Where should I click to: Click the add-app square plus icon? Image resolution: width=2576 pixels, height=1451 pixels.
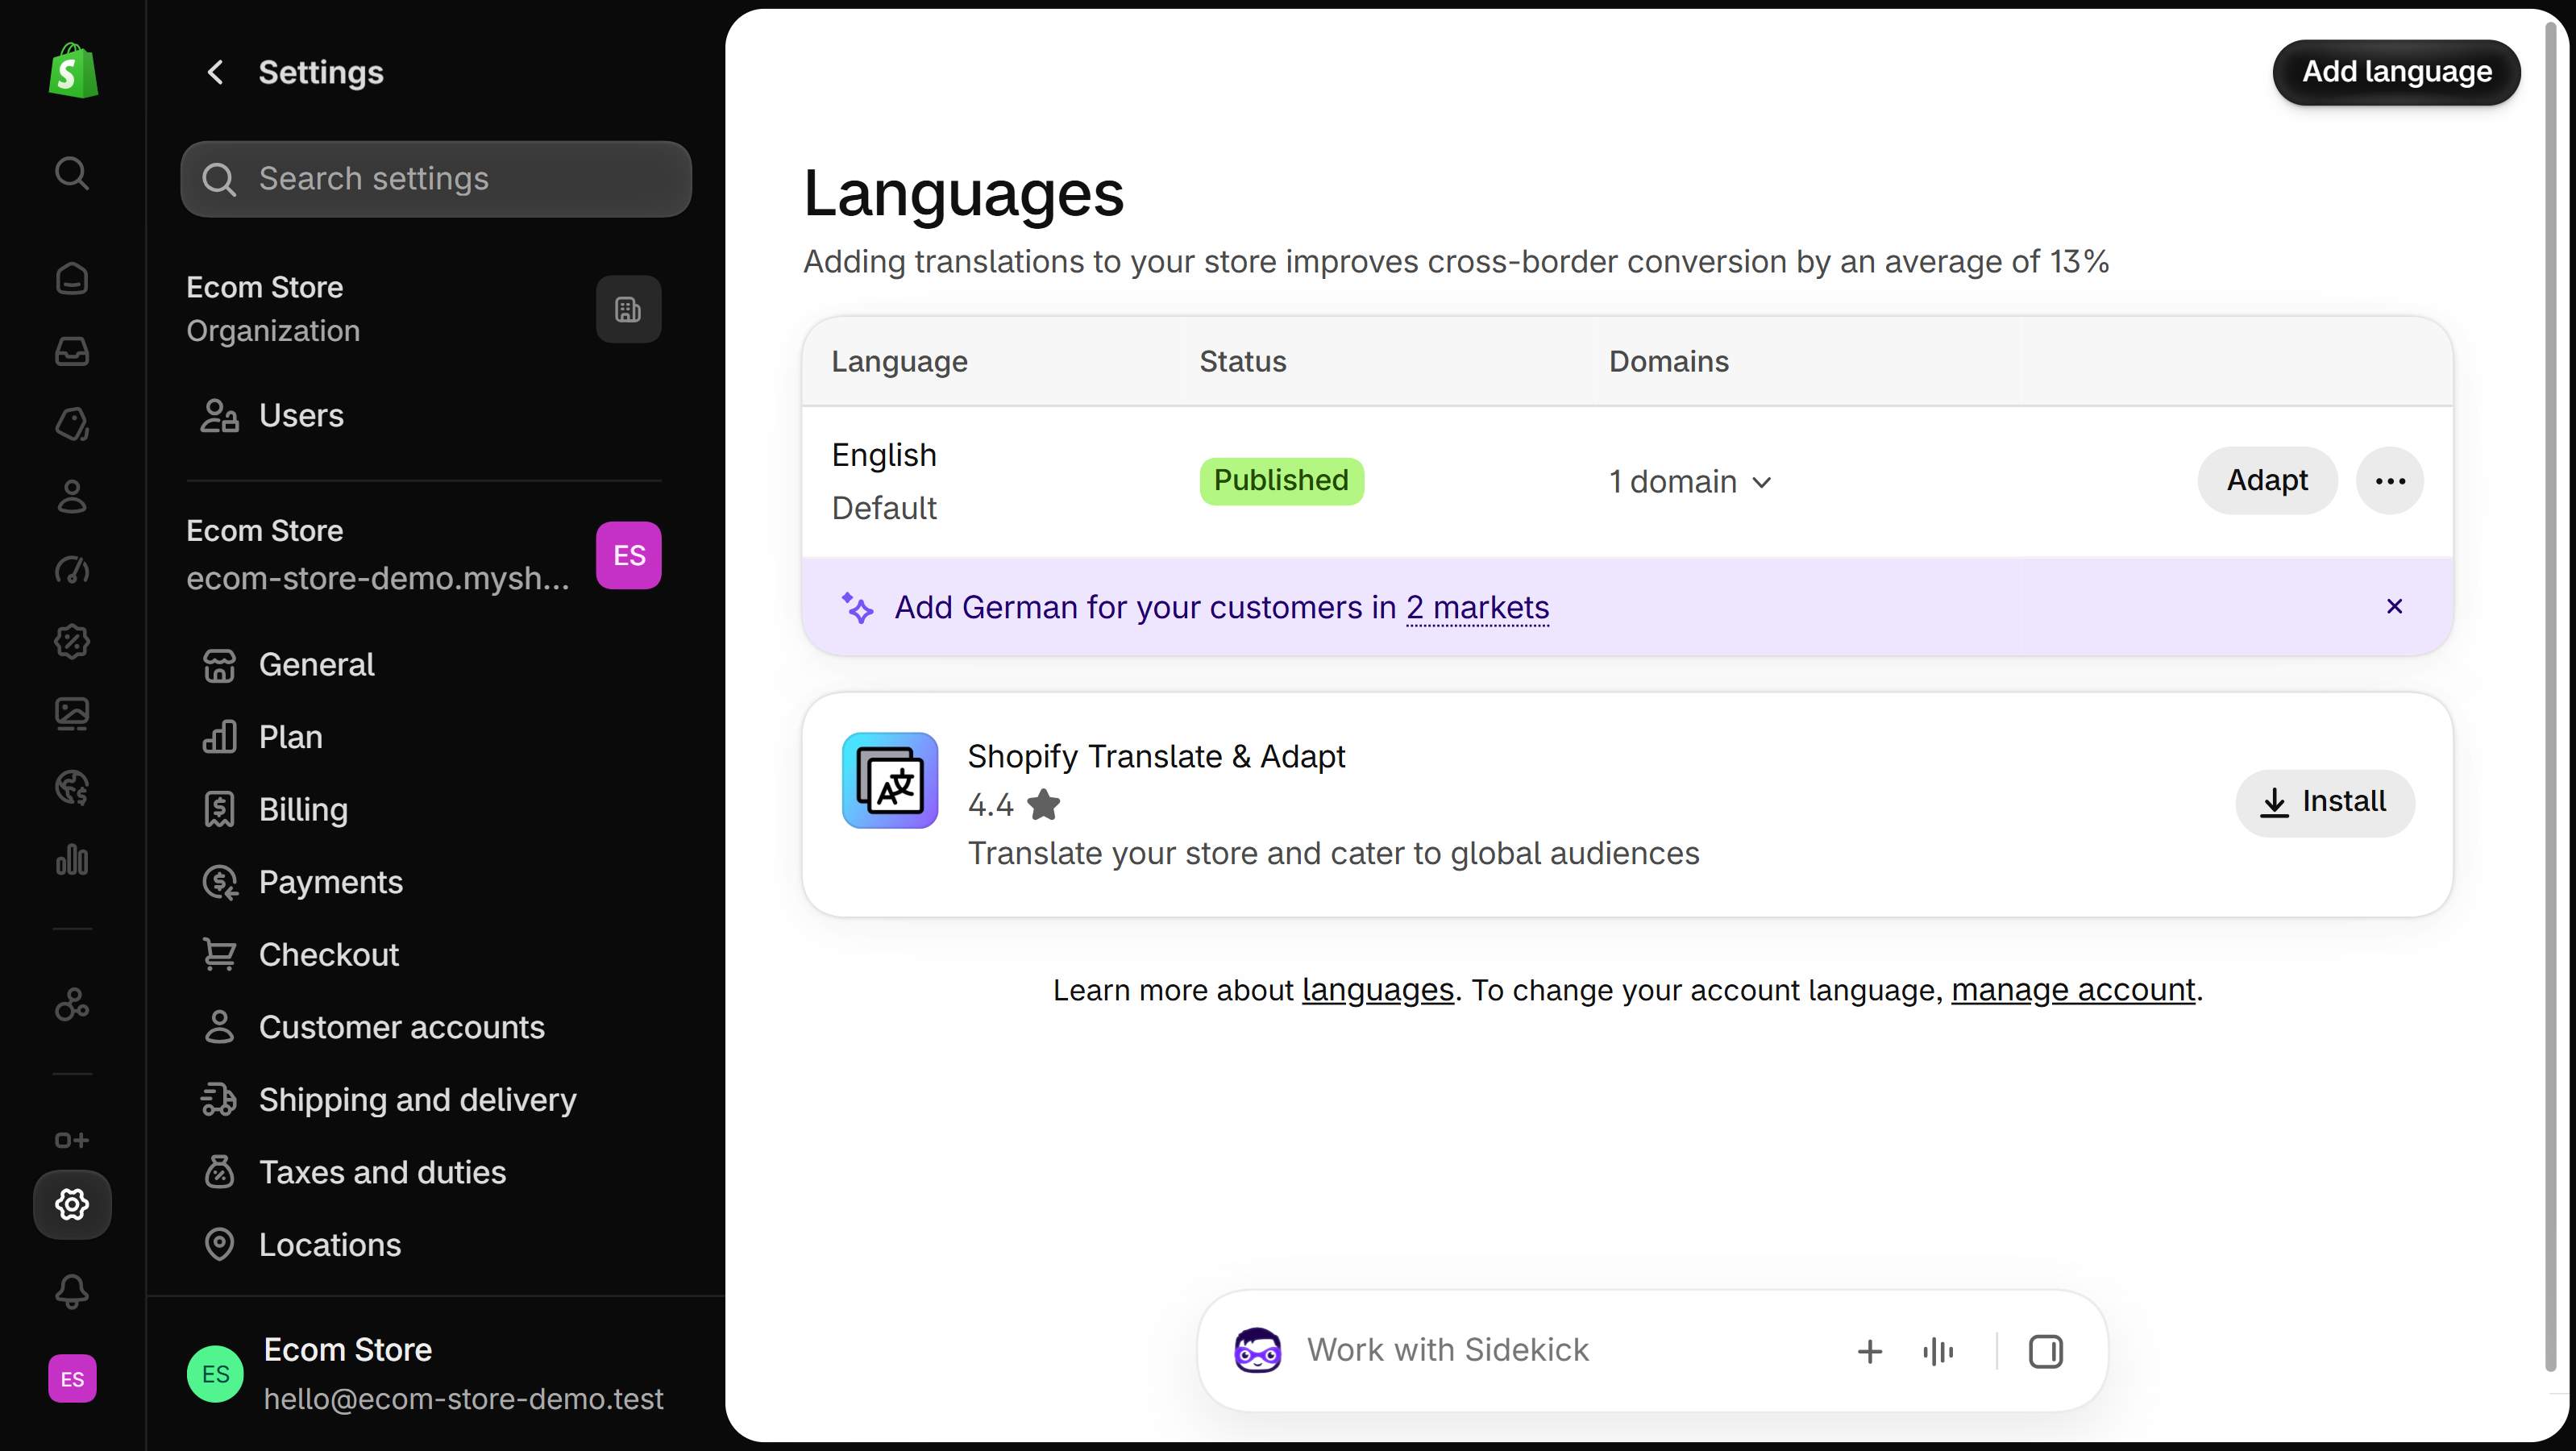pyautogui.click(x=72, y=1140)
